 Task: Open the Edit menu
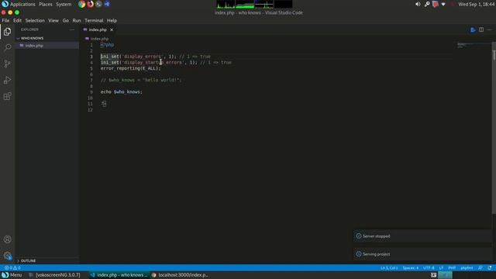coord(17,21)
